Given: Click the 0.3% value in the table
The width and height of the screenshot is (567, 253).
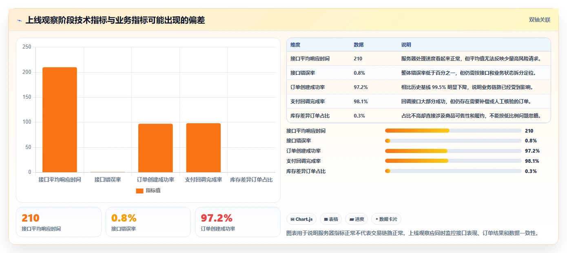Looking at the screenshot, I should (x=359, y=116).
